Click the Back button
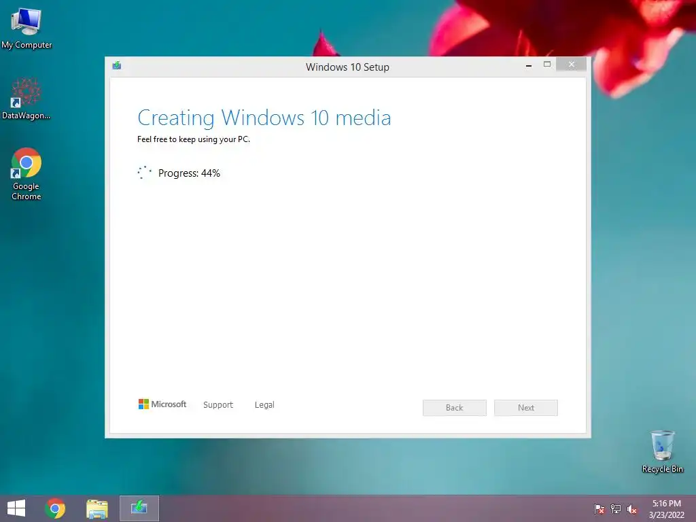This screenshot has height=522, width=696. pos(455,408)
